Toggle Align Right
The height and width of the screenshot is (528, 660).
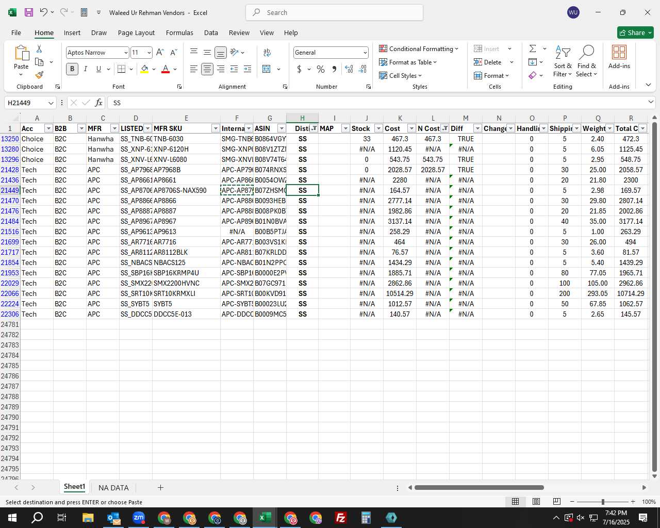coord(221,69)
